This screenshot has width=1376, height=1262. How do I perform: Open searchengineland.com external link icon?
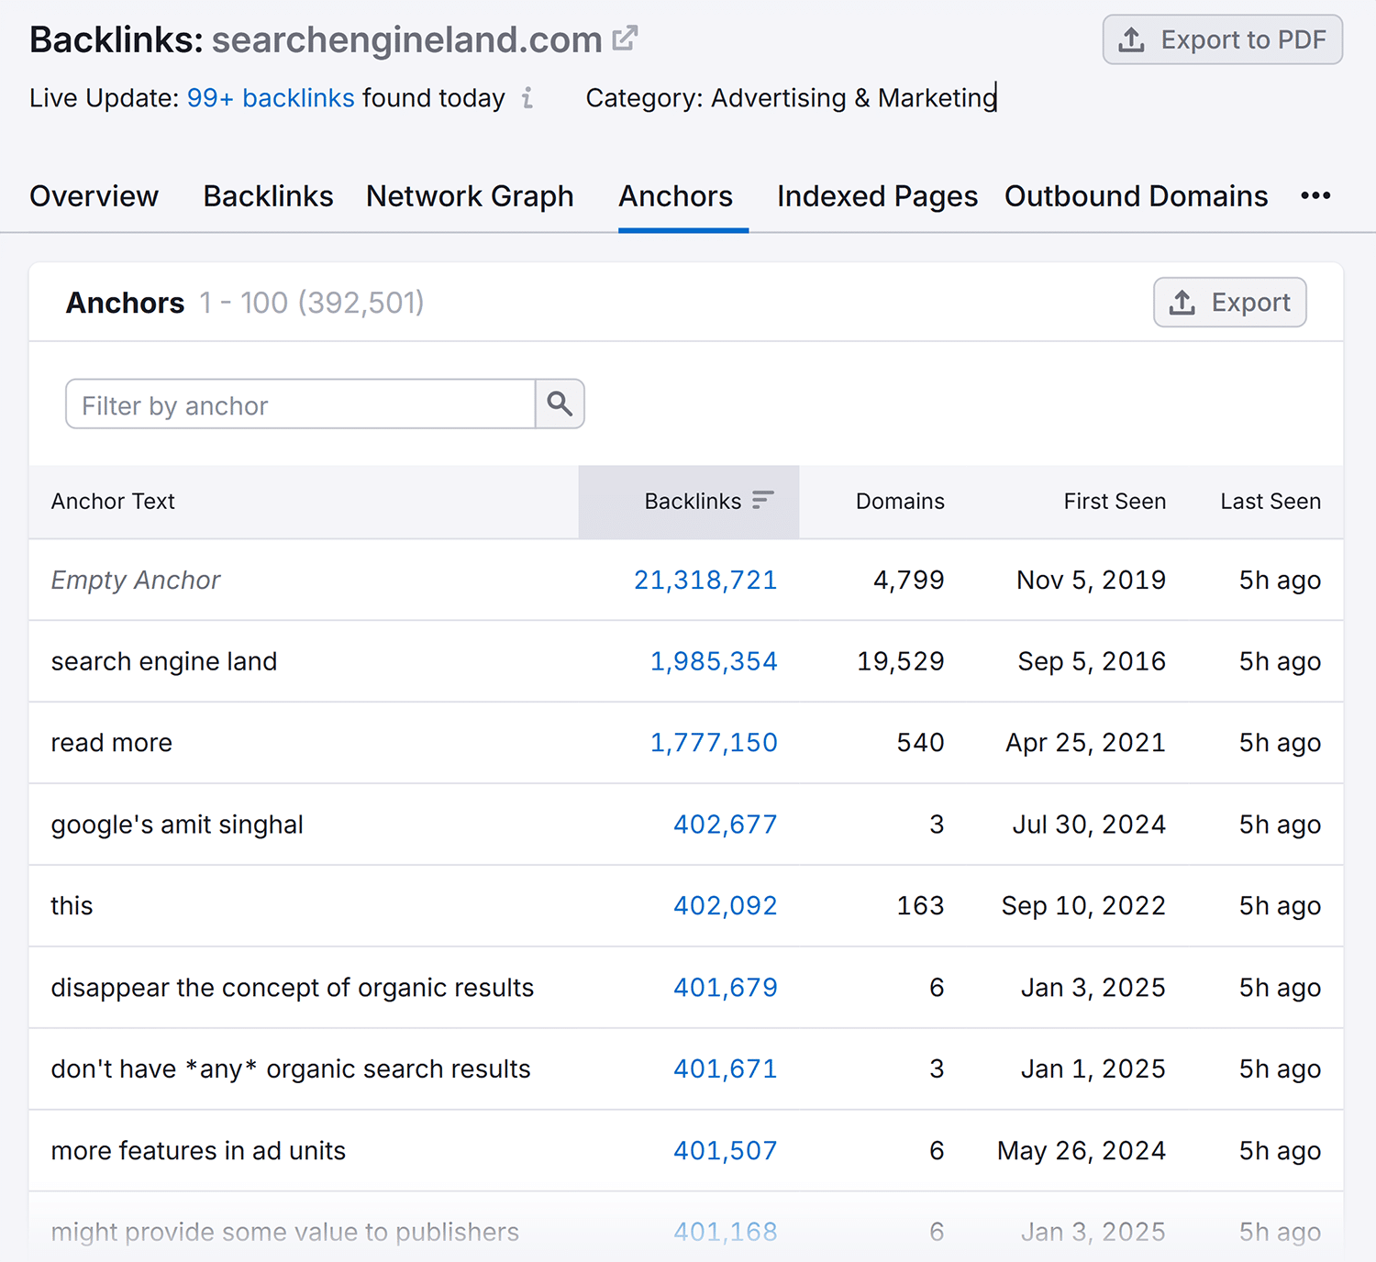[625, 39]
